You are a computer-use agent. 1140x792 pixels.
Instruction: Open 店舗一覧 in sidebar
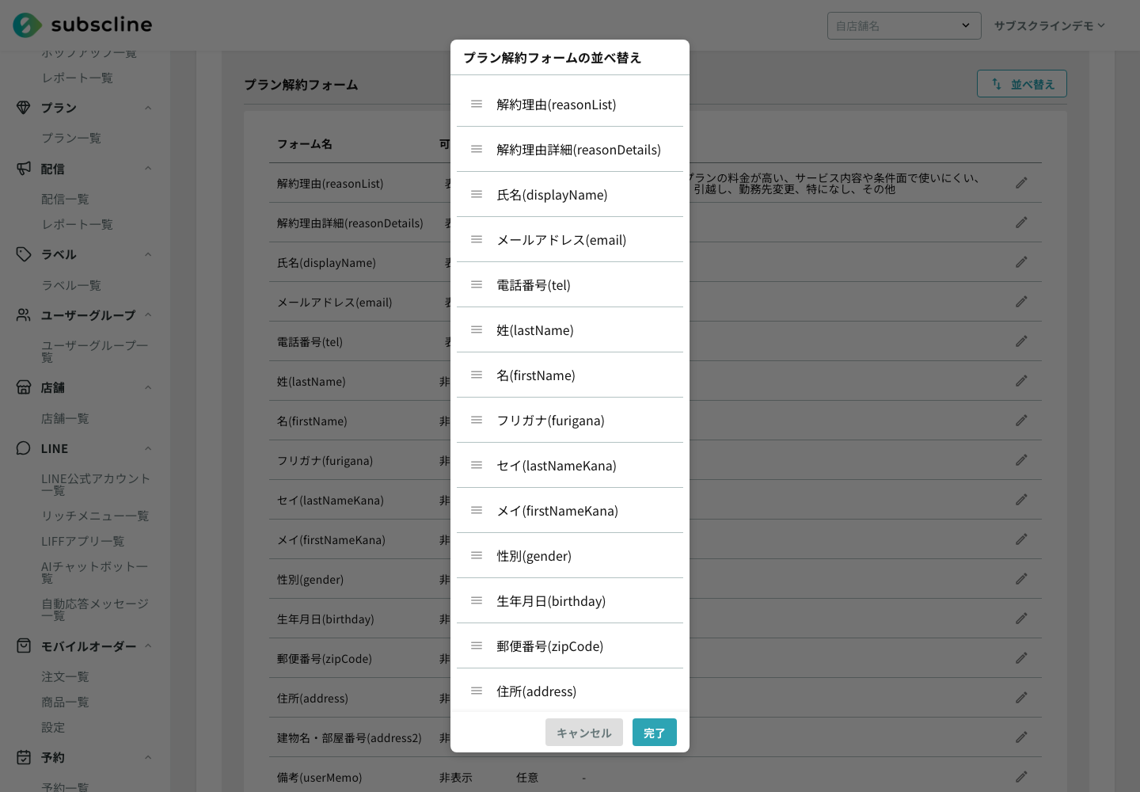(x=65, y=418)
